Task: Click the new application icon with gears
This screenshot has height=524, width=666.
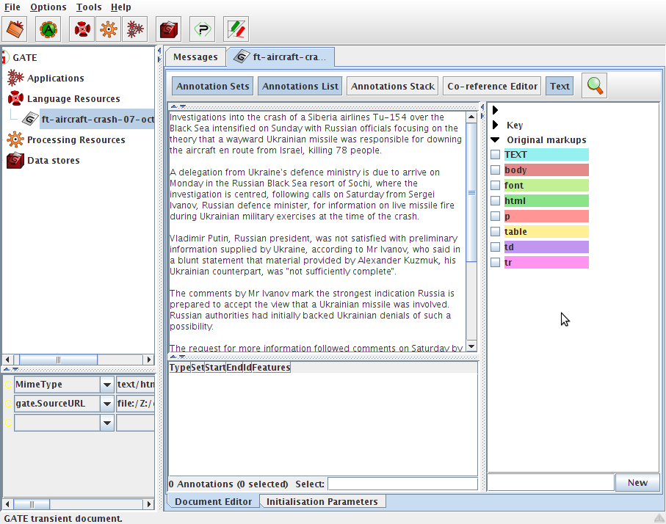Action: 134,29
